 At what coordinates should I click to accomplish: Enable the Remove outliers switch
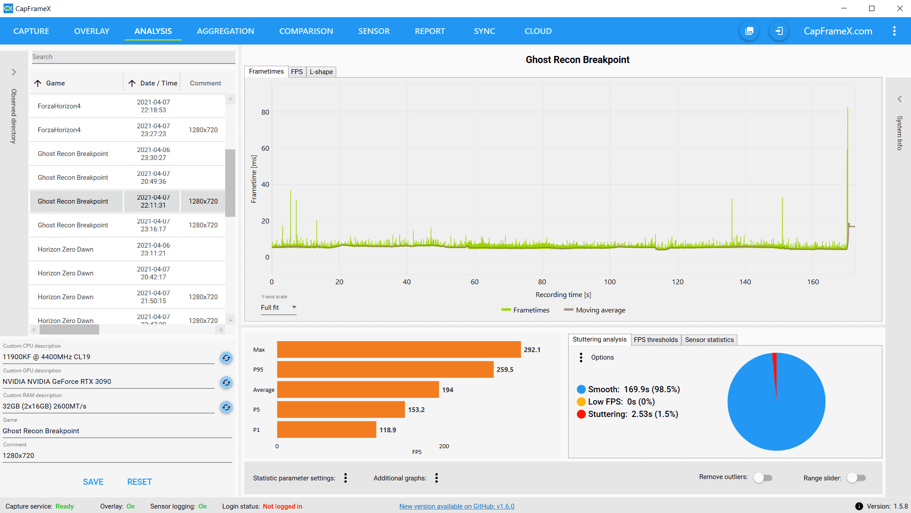(763, 478)
